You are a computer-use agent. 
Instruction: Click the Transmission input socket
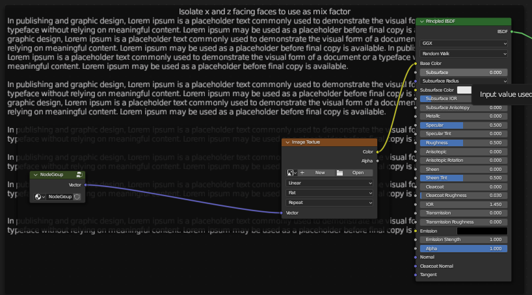[416, 213]
